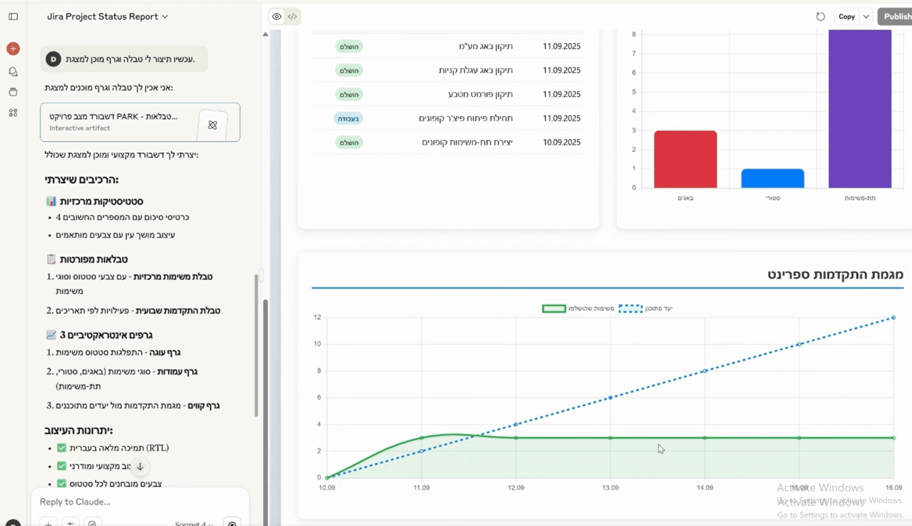
Task: Click the Copy button
Action: 846,17
